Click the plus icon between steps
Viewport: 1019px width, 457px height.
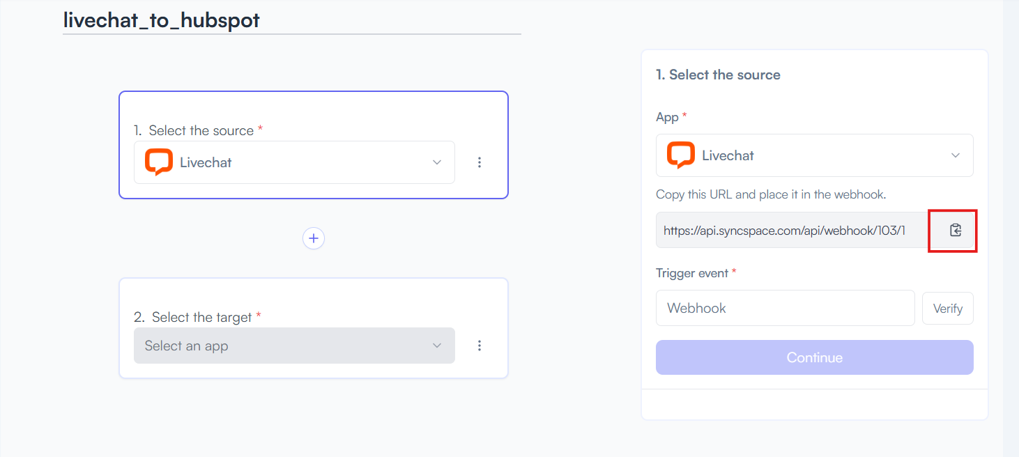314,238
